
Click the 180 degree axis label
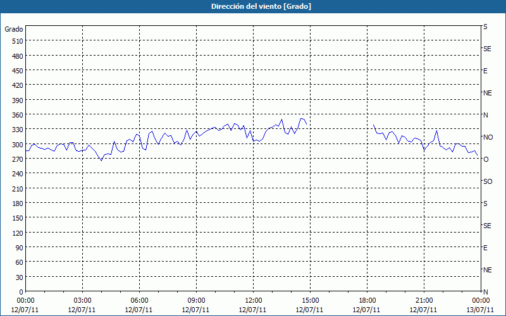tap(18, 204)
